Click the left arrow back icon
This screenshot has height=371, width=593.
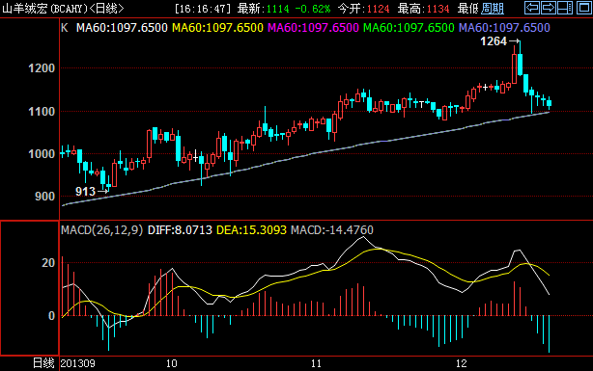[532, 8]
